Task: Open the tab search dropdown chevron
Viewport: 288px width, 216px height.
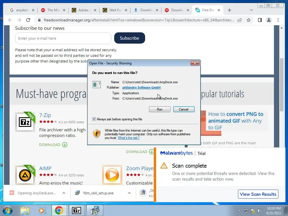Action: [251, 10]
